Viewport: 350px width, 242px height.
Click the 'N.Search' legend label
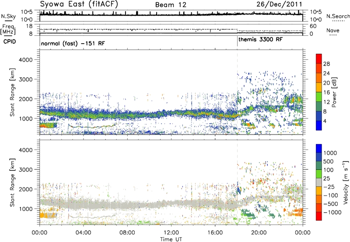[x=338, y=16]
